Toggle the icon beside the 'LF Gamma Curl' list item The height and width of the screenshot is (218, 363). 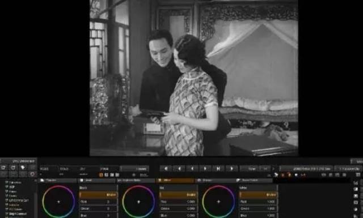tap(6, 200)
